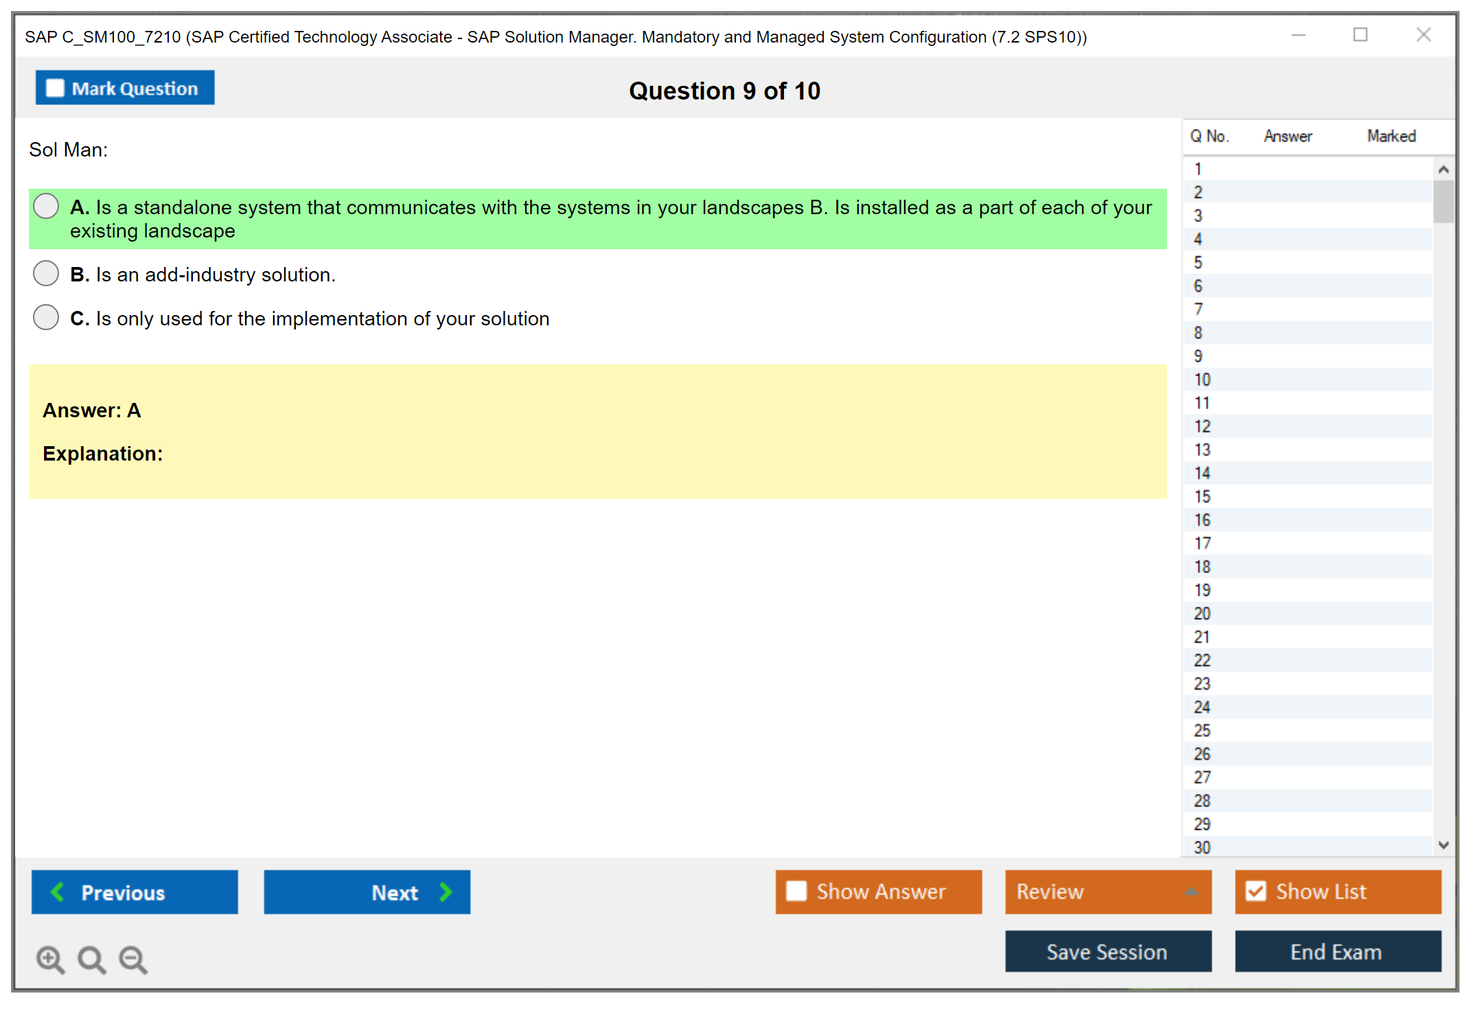The height and width of the screenshot is (1009, 1476).
Task: Click the green right arrow on Next
Action: tap(446, 892)
